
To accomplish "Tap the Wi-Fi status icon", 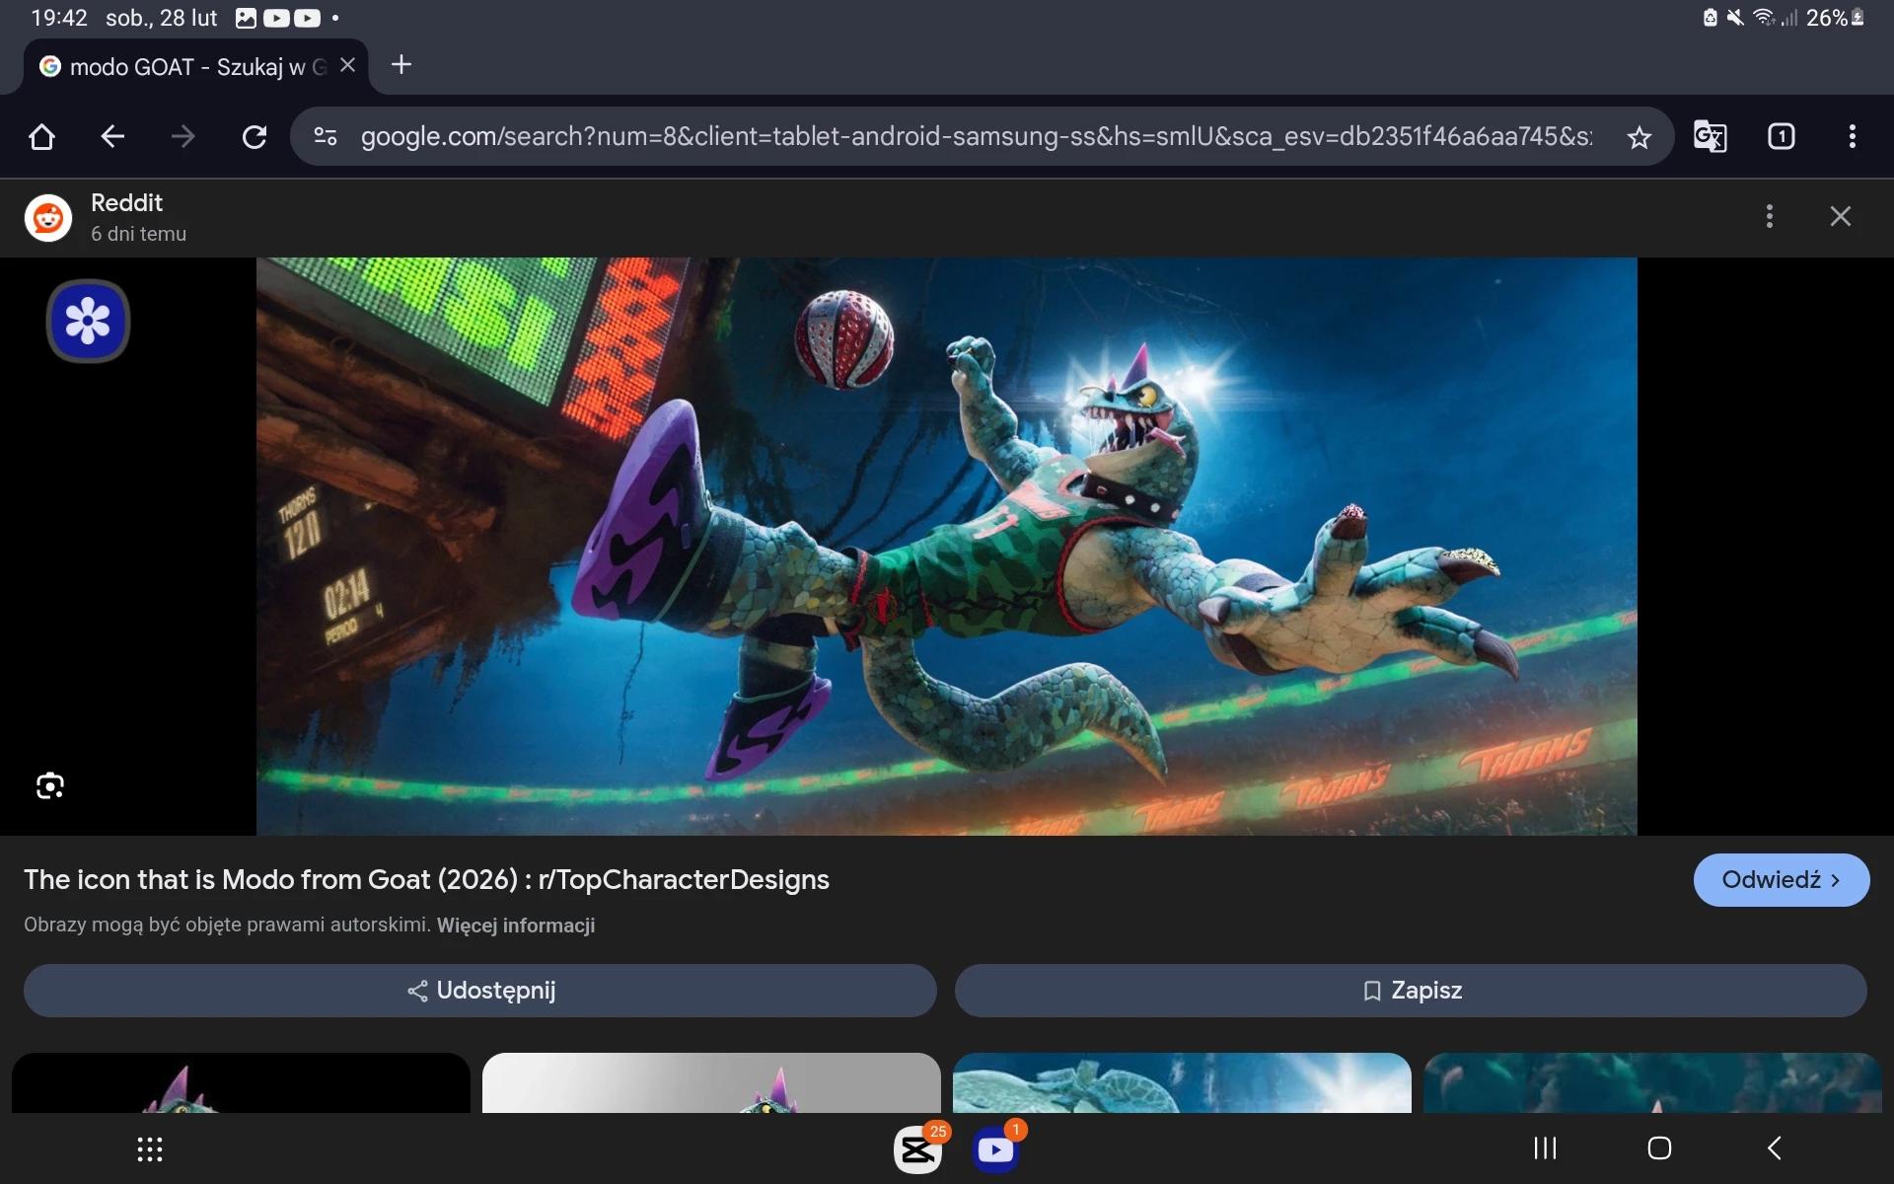I will 1764,18.
